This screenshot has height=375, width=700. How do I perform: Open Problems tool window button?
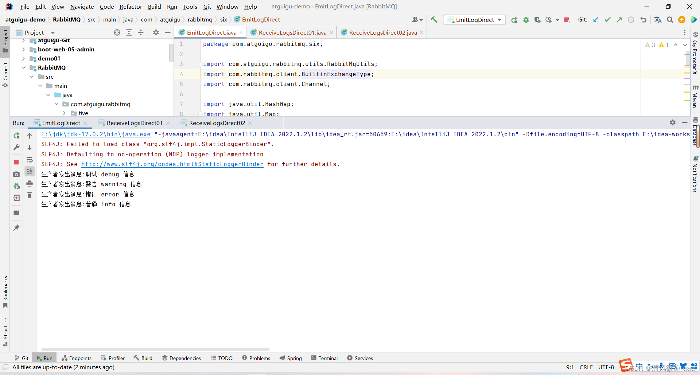point(256,358)
